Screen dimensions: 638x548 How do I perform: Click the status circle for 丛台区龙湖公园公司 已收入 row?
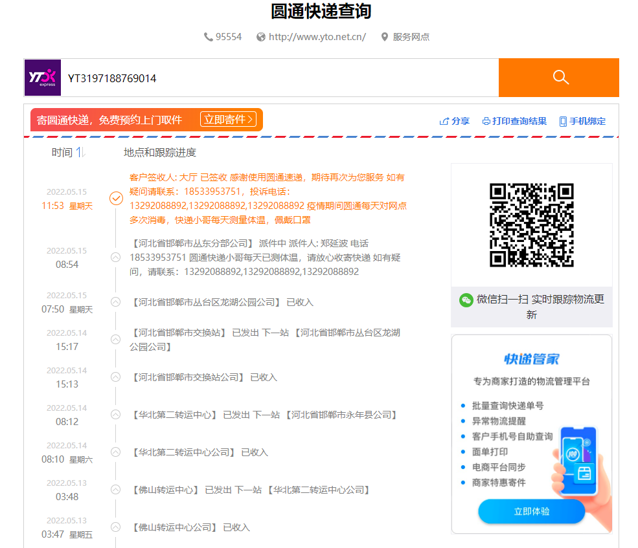pos(115,302)
